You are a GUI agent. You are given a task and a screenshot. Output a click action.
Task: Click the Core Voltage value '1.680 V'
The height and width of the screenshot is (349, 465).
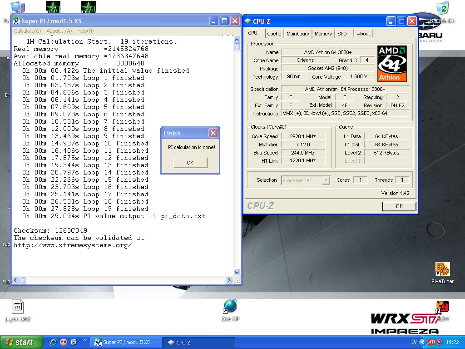click(x=359, y=76)
